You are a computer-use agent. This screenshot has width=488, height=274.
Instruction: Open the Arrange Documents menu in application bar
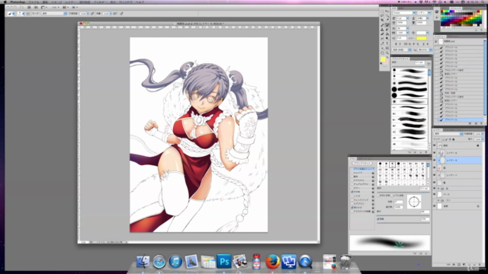pyautogui.click(x=65, y=7)
